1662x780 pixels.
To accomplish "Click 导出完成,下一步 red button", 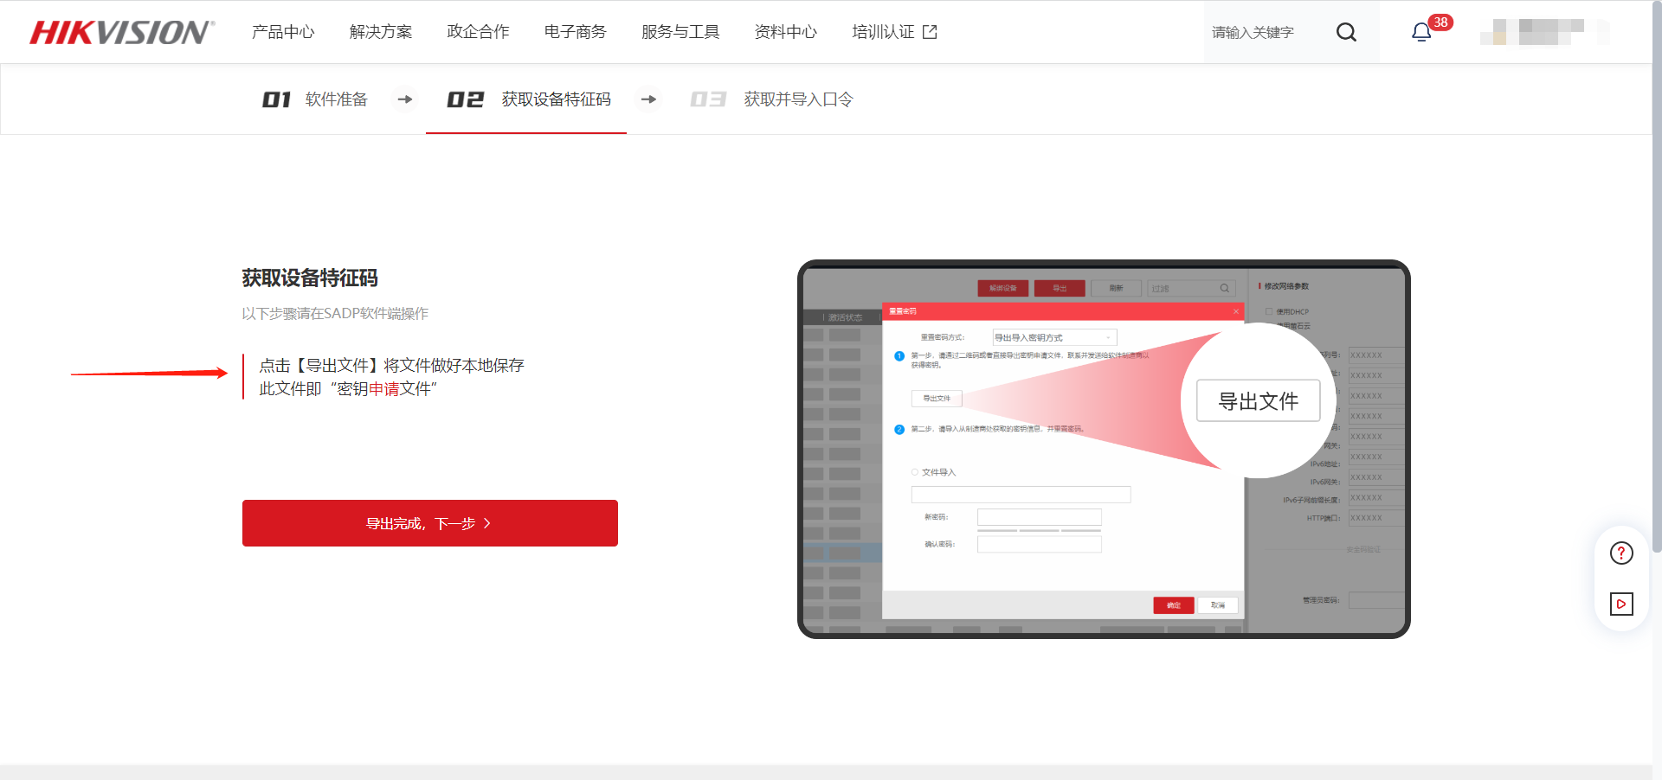I will pos(430,523).
